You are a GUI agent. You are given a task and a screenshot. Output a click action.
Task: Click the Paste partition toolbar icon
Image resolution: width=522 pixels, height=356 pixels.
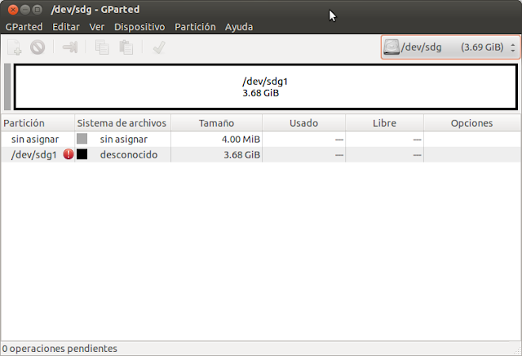click(x=126, y=47)
